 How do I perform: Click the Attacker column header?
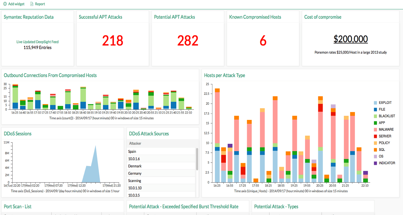(135, 143)
